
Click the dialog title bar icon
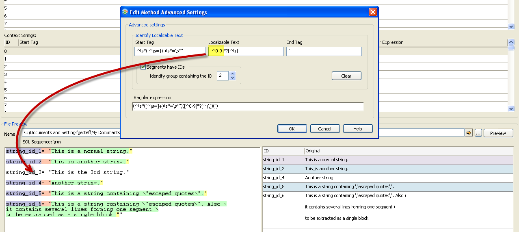click(125, 12)
